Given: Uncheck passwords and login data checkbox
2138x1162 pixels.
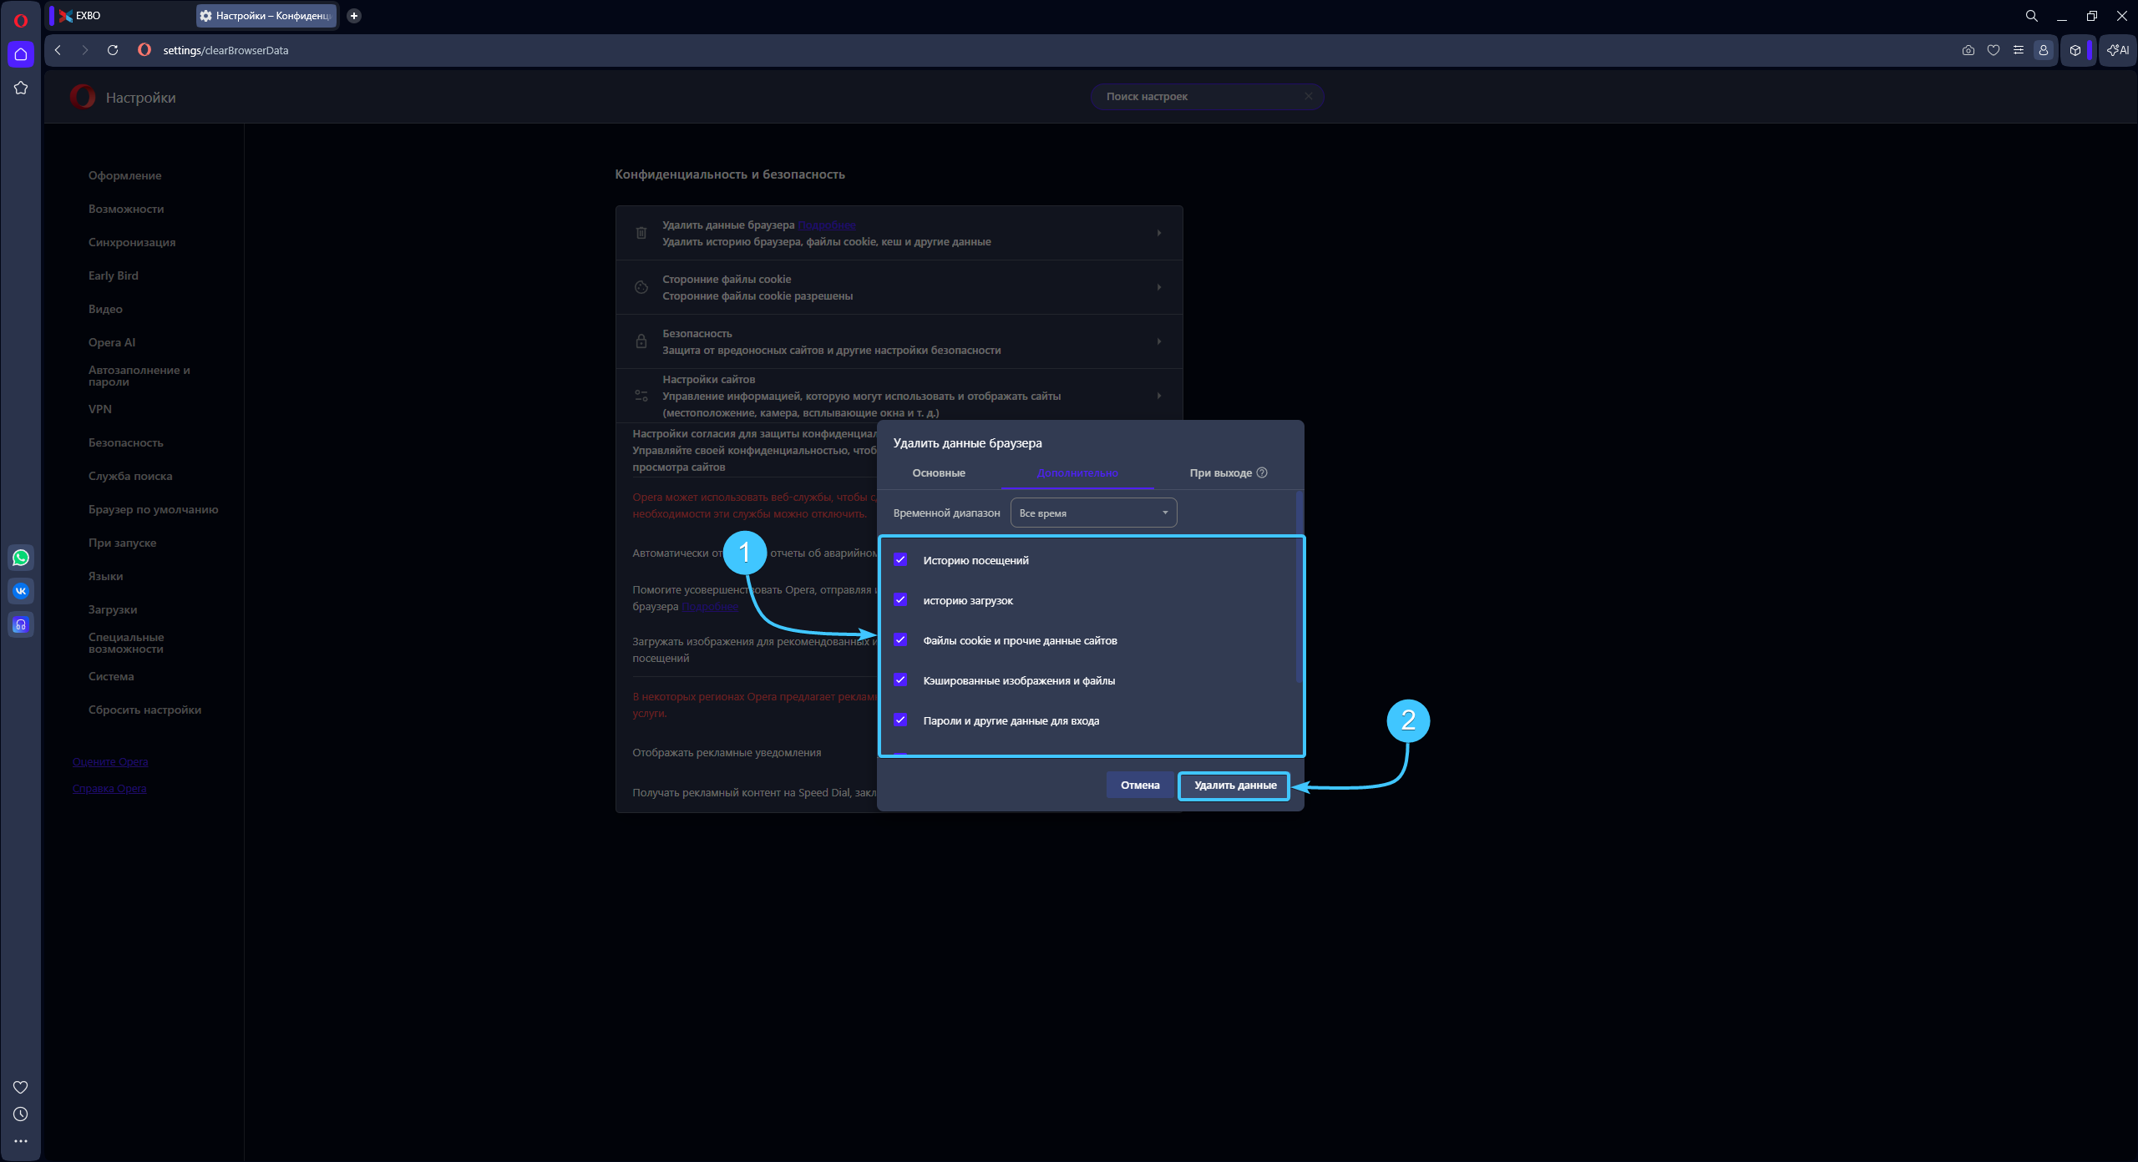Looking at the screenshot, I should 900,720.
